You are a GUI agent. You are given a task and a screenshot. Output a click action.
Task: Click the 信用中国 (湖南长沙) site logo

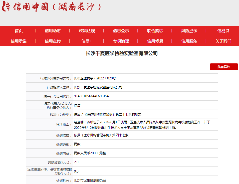[x=51, y=6]
